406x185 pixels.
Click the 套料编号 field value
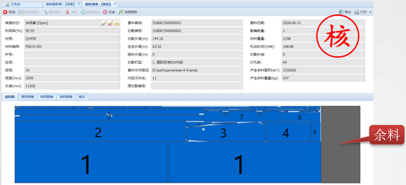pyautogui.click(x=197, y=23)
